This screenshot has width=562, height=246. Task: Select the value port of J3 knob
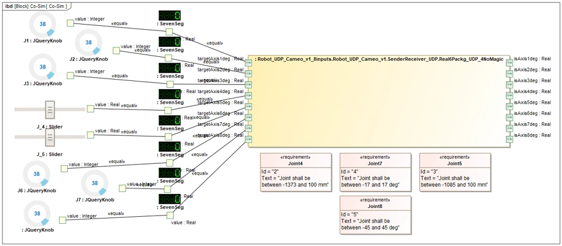(x=70, y=76)
